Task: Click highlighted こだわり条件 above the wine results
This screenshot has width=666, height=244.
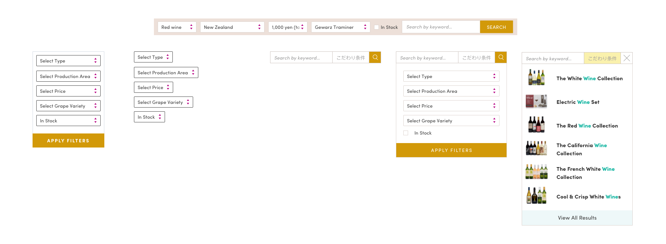Action: click(602, 58)
